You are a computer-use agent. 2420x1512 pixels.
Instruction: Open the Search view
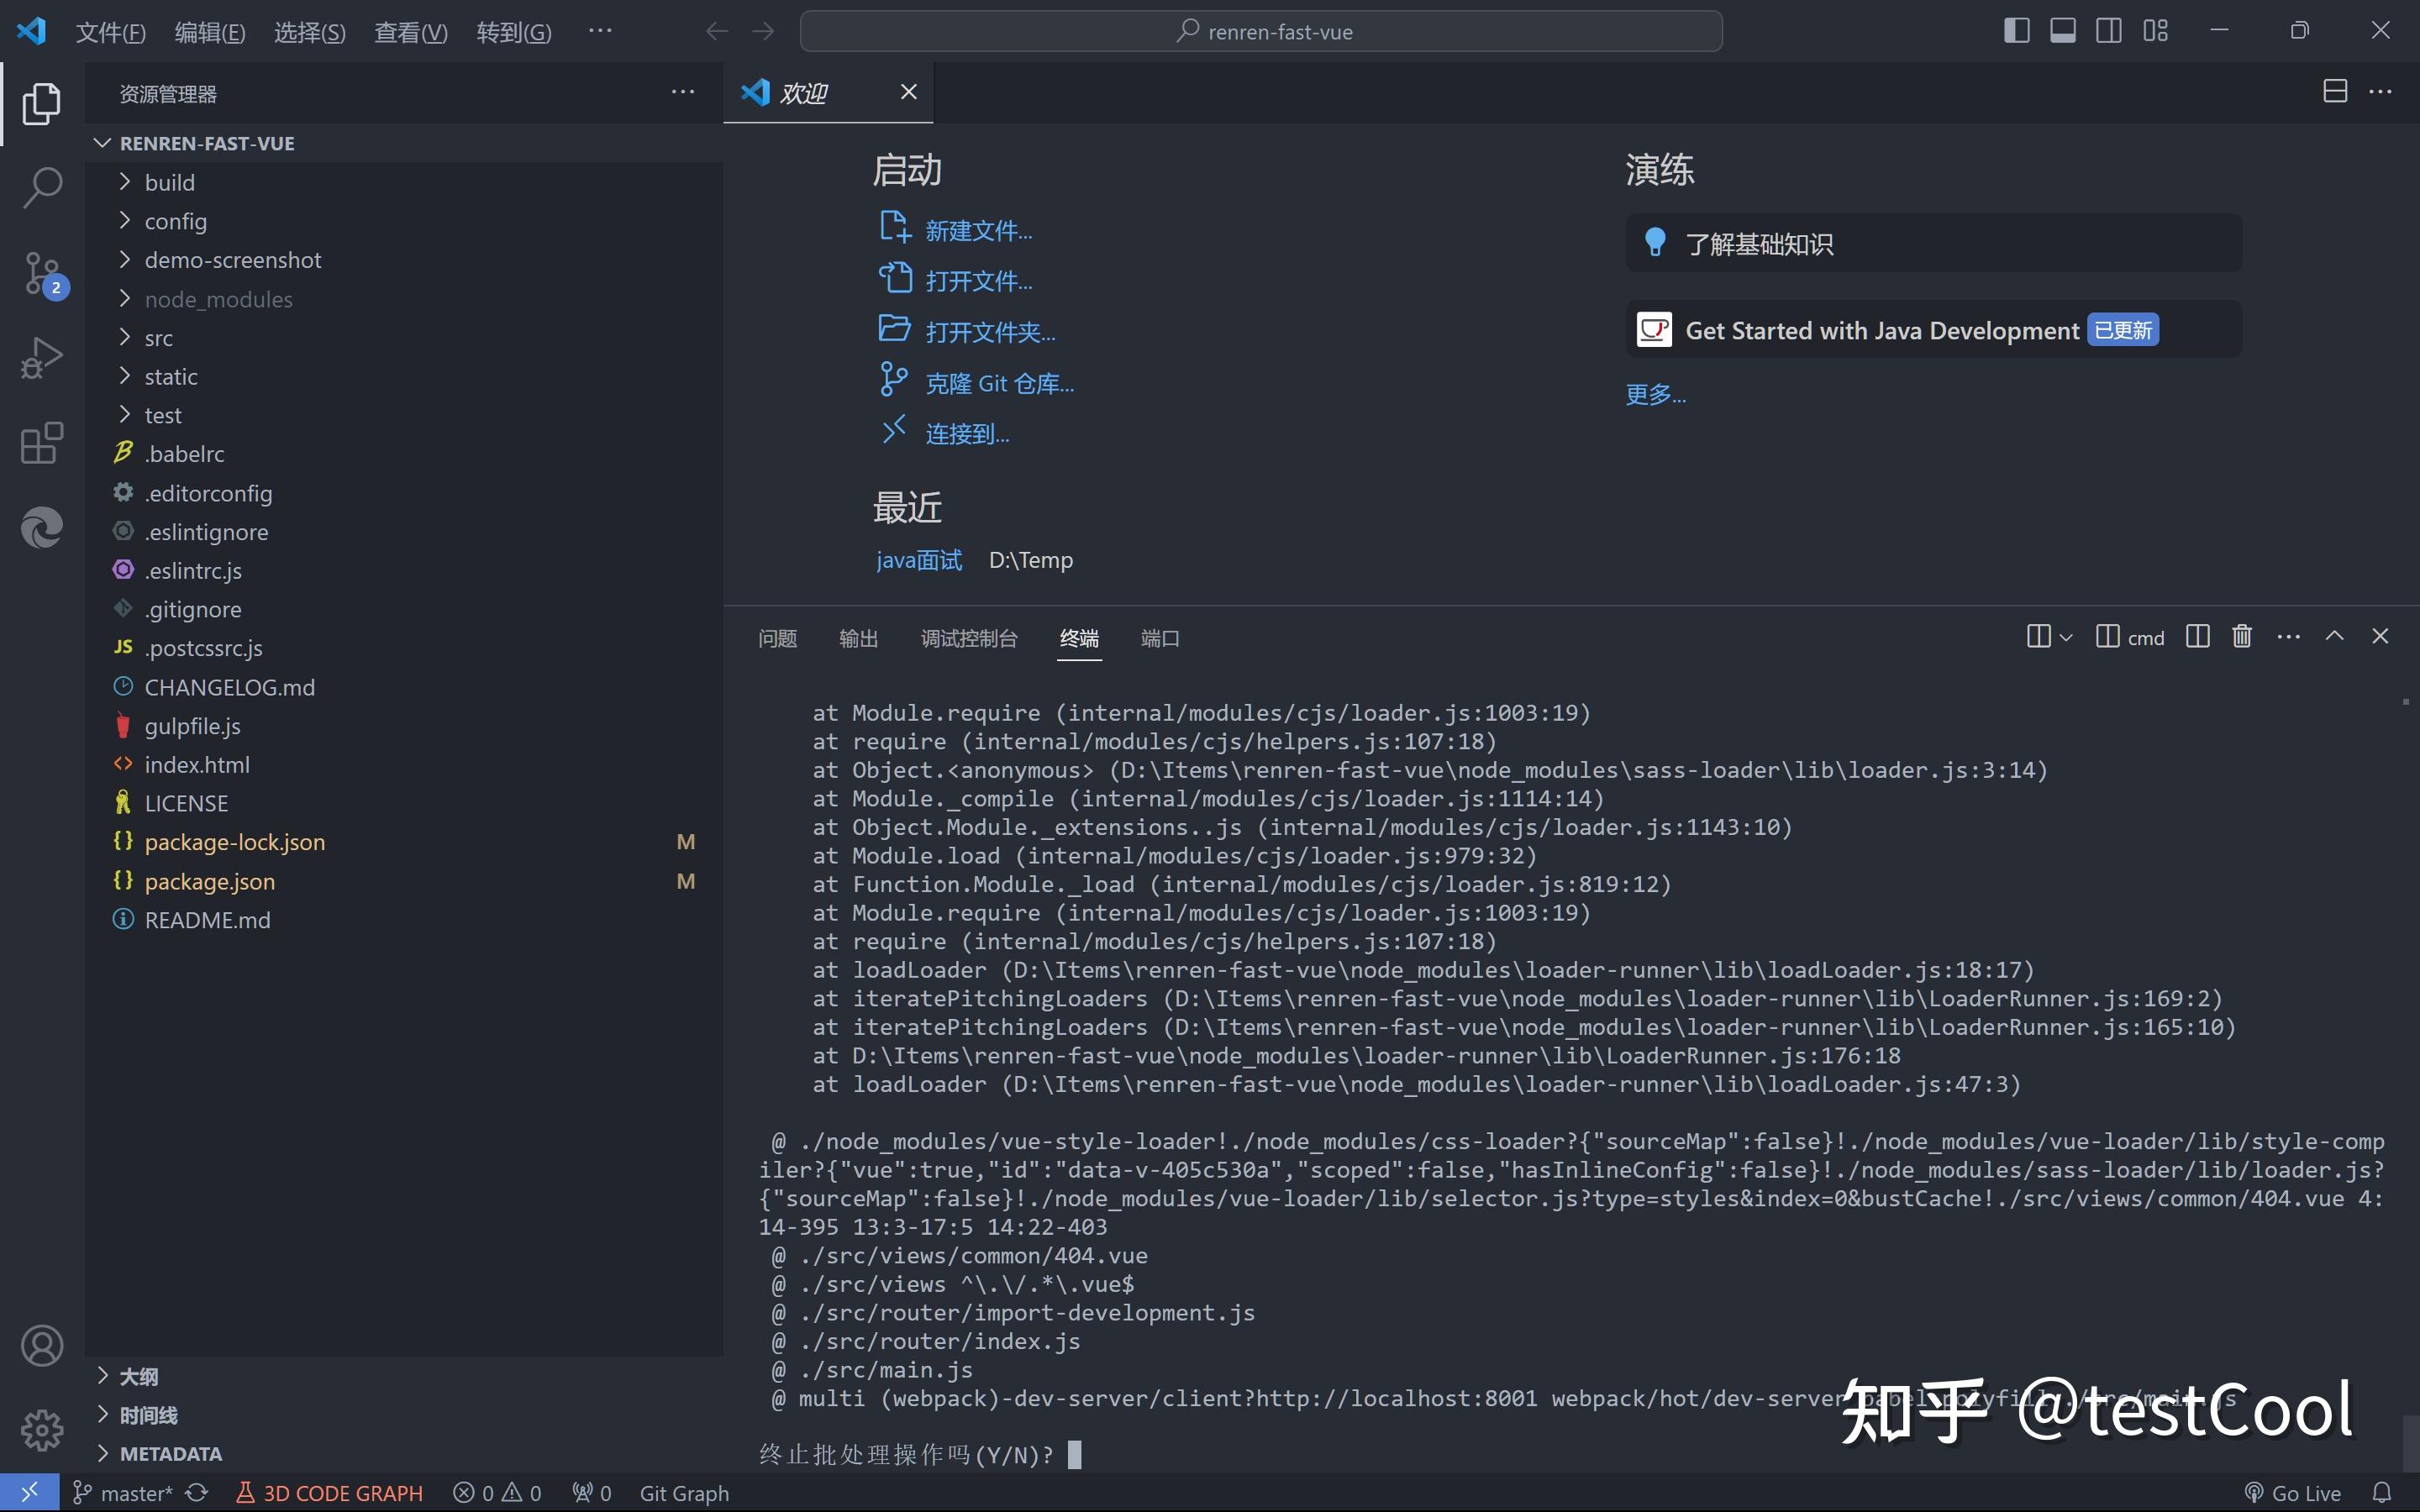tap(41, 186)
